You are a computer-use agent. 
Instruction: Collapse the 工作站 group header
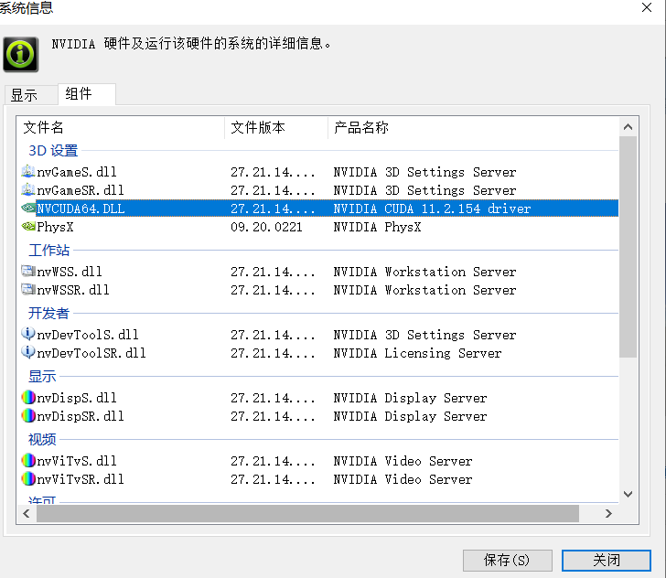pyautogui.click(x=48, y=251)
